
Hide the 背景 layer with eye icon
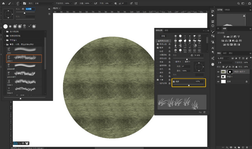218,82
